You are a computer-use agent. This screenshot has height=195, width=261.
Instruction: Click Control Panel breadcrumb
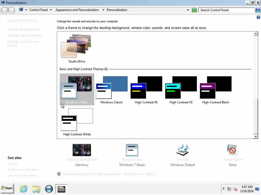pyautogui.click(x=38, y=10)
